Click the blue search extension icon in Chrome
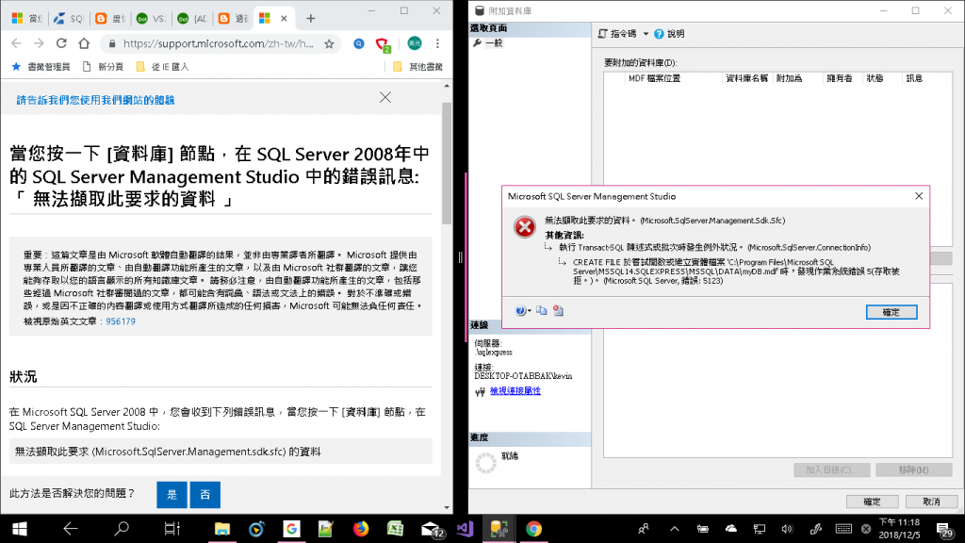 click(x=359, y=43)
